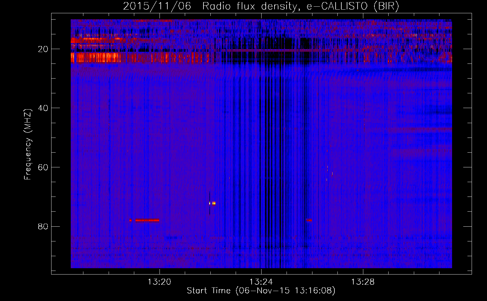Click the 20 MHz frequency tick label
The width and height of the screenshot is (487, 301).
43,49
